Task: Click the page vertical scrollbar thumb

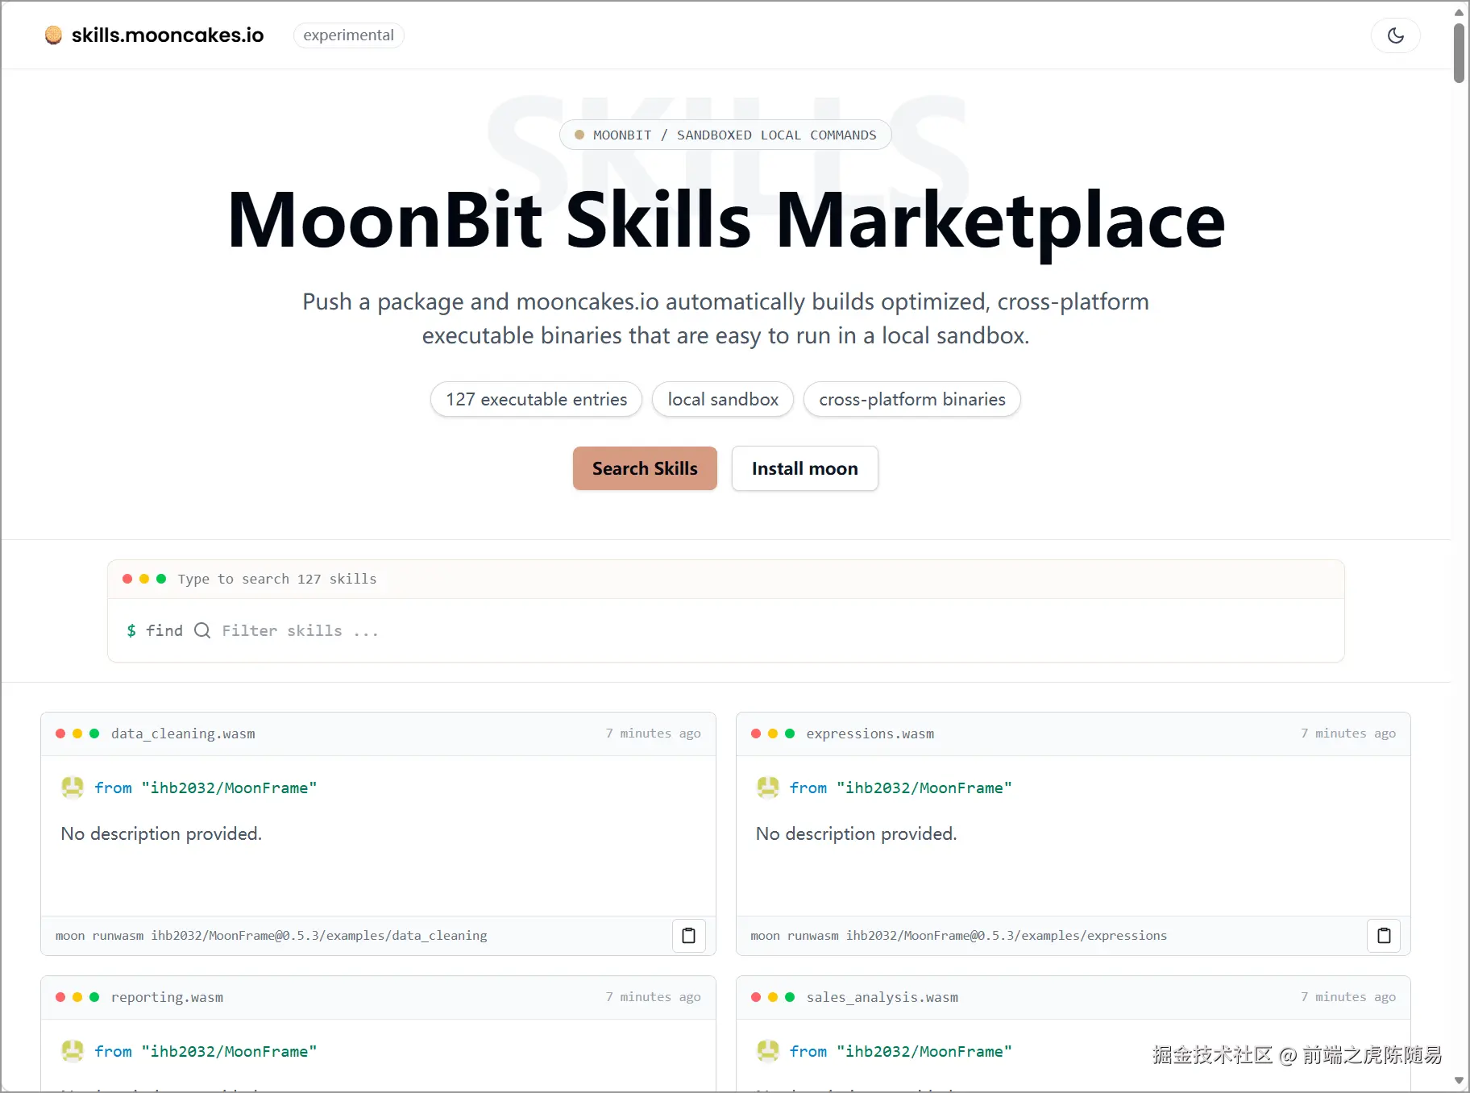Action: point(1459,52)
